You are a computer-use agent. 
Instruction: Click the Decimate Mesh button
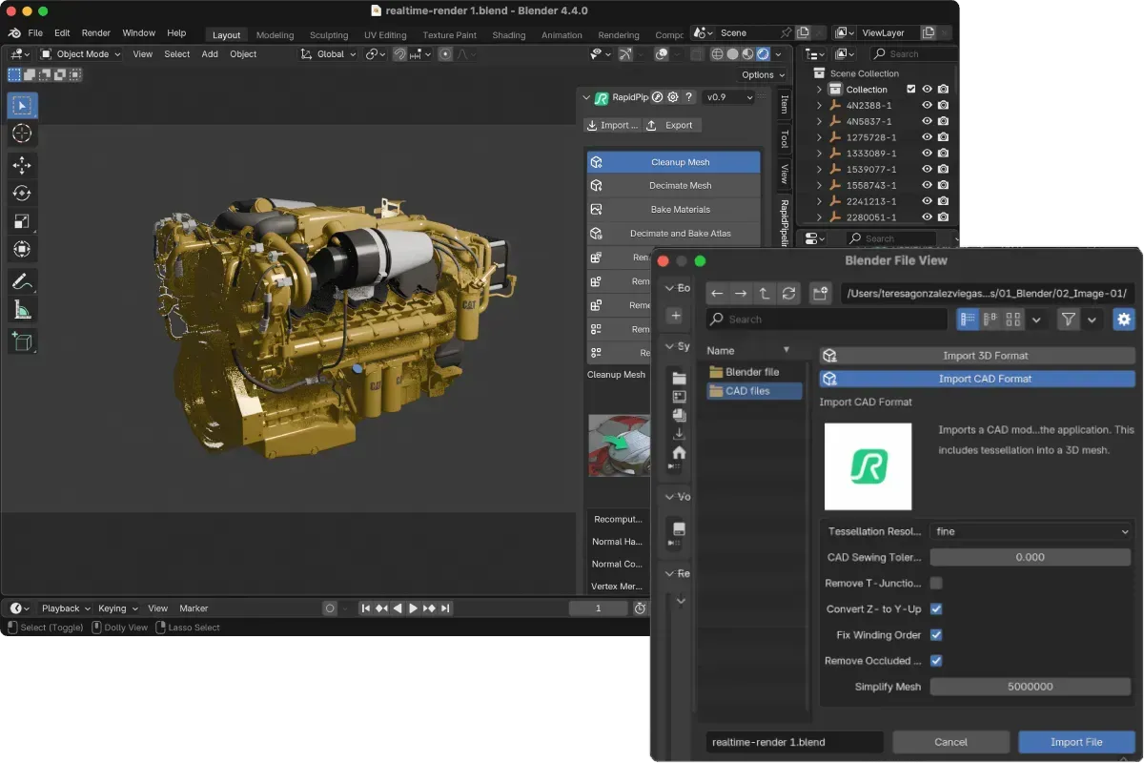pos(680,186)
